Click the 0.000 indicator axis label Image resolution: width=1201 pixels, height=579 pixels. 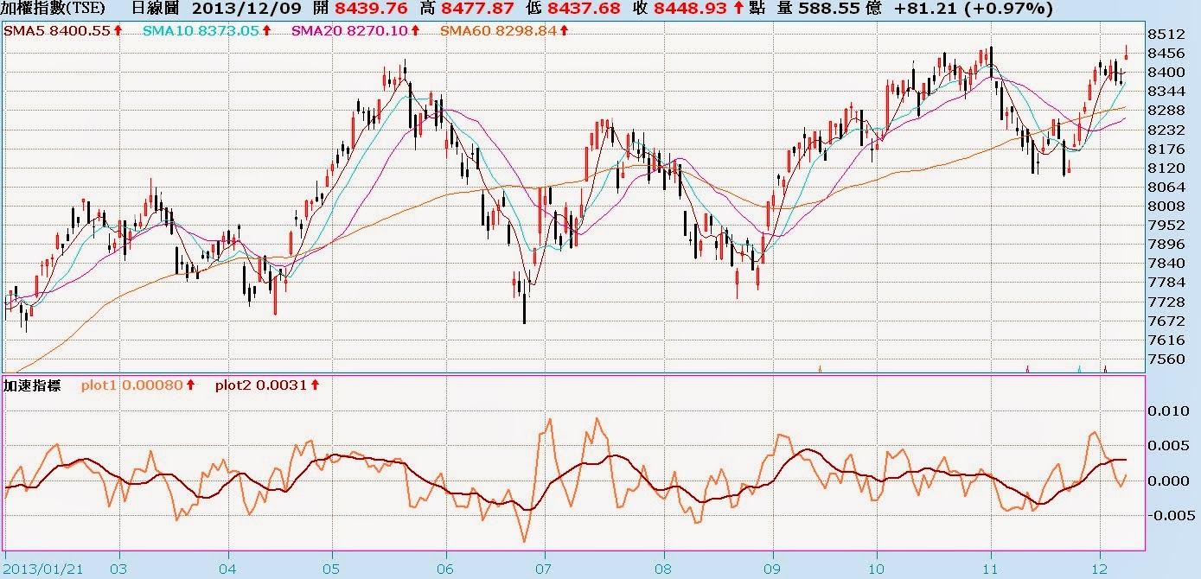coord(1170,480)
